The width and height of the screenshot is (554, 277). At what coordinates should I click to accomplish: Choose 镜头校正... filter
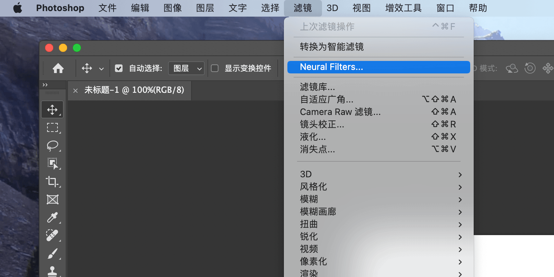(379, 124)
